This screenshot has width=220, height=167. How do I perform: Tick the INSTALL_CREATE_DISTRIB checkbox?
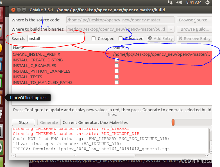pos(117,60)
